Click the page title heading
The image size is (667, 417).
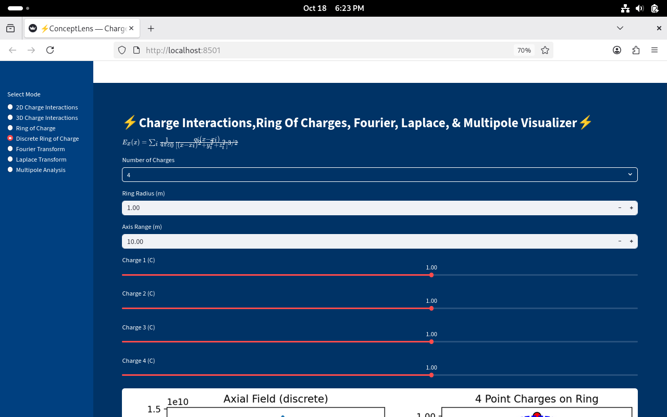pos(357,123)
